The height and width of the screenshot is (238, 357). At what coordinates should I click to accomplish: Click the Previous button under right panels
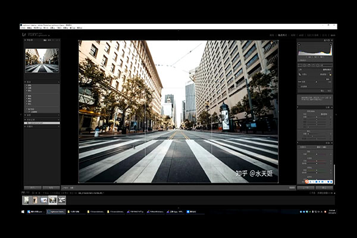[x=306, y=187]
